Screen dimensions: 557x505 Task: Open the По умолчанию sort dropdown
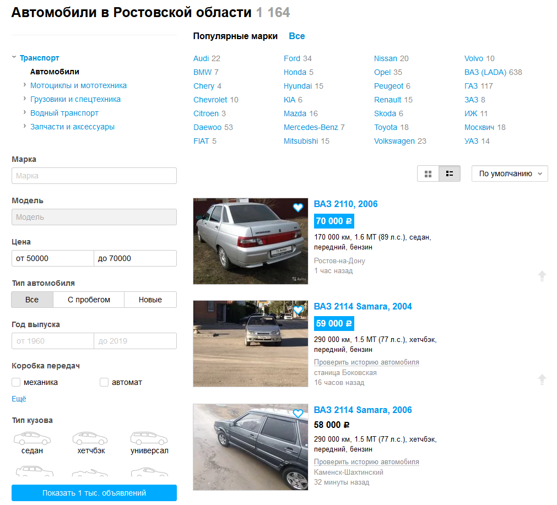click(x=509, y=173)
